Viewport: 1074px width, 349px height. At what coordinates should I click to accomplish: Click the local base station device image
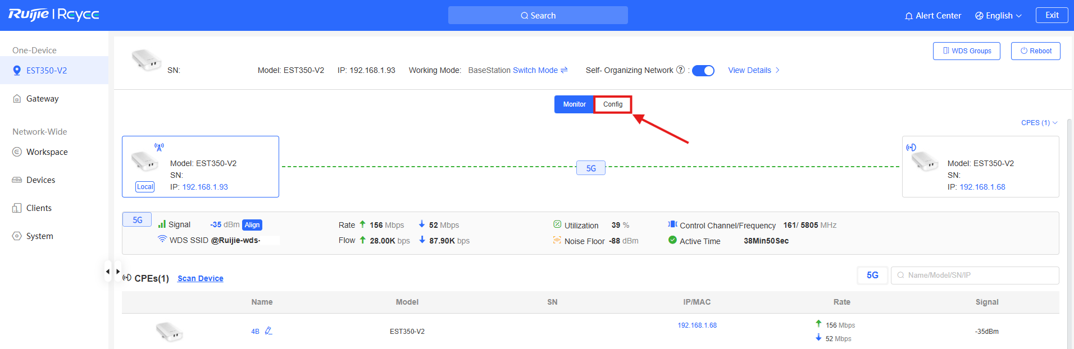coord(145,162)
